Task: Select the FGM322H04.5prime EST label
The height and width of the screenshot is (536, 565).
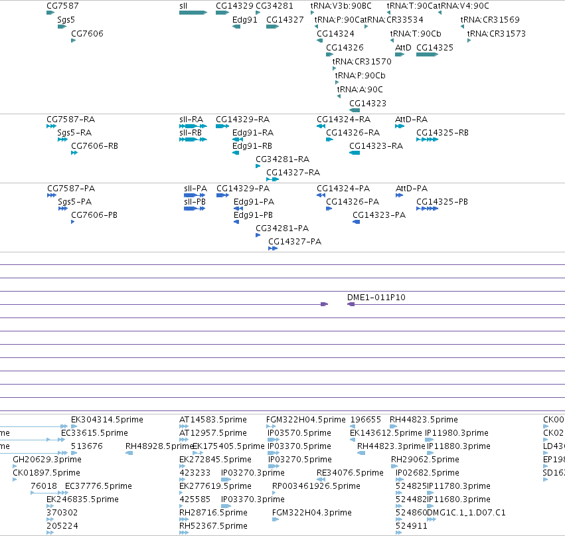Action: point(306,420)
